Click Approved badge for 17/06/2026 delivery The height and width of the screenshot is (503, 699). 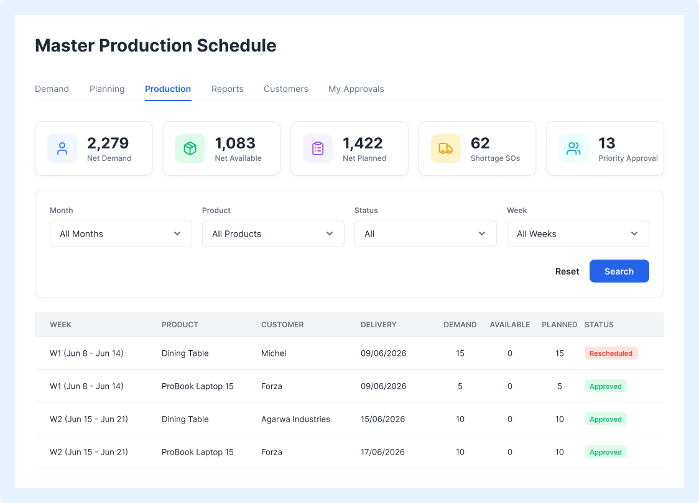click(x=605, y=452)
